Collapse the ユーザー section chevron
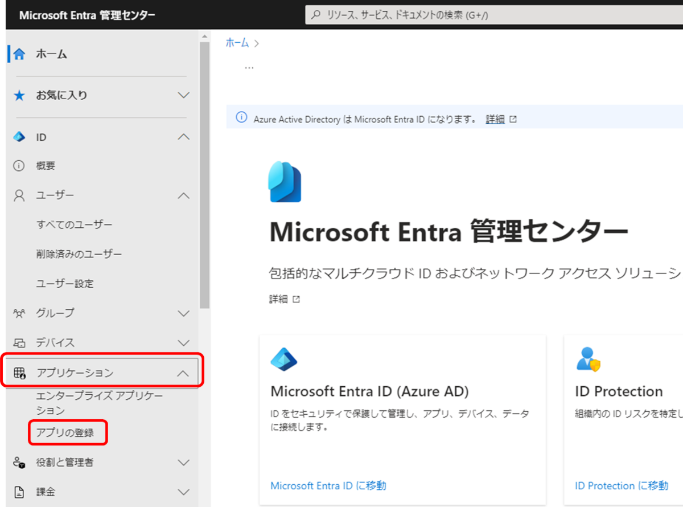683x507 pixels. pyautogui.click(x=183, y=195)
